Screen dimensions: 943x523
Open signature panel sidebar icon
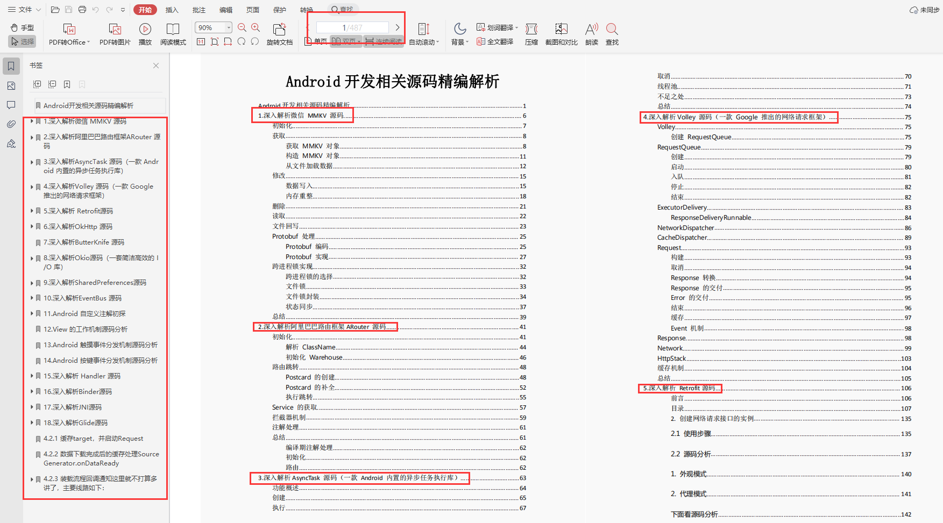point(11,144)
